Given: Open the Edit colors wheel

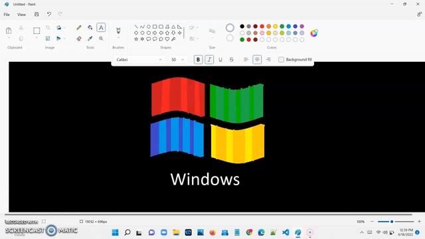Looking at the screenshot, I should pyautogui.click(x=314, y=33).
